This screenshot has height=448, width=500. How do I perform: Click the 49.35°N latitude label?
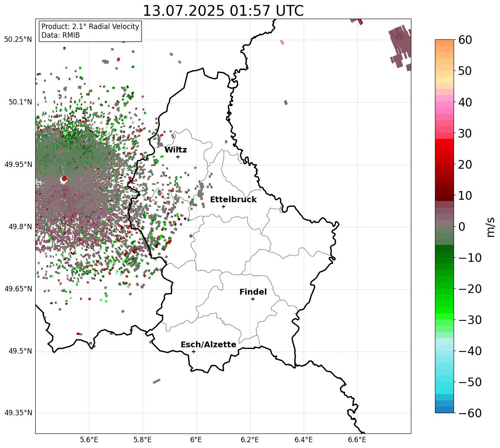pos(18,413)
